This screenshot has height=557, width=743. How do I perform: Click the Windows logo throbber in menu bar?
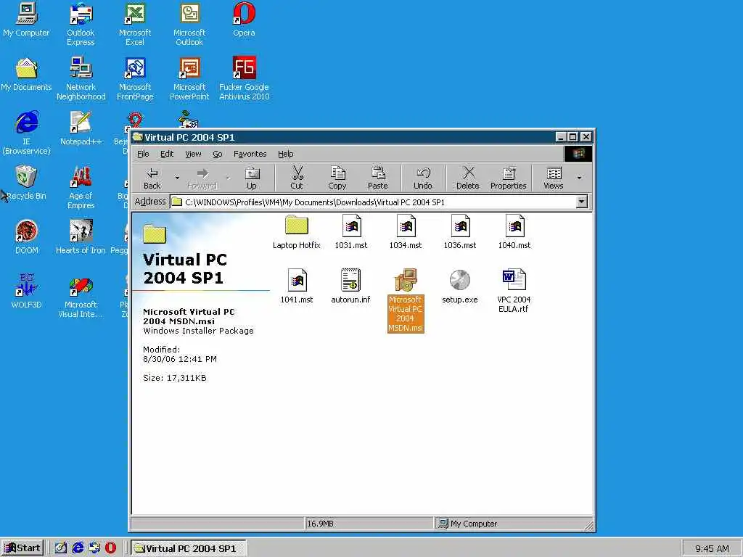578,154
